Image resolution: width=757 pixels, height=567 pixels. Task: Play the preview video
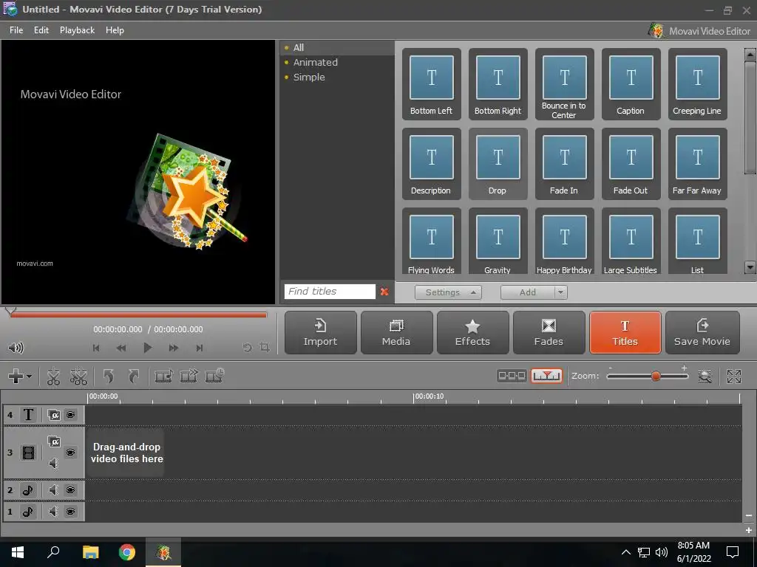coord(147,348)
